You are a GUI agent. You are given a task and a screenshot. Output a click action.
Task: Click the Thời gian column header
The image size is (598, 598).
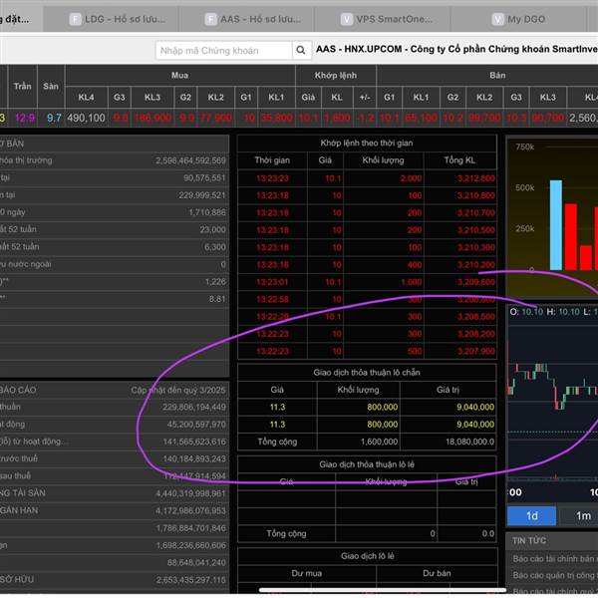pos(272,160)
